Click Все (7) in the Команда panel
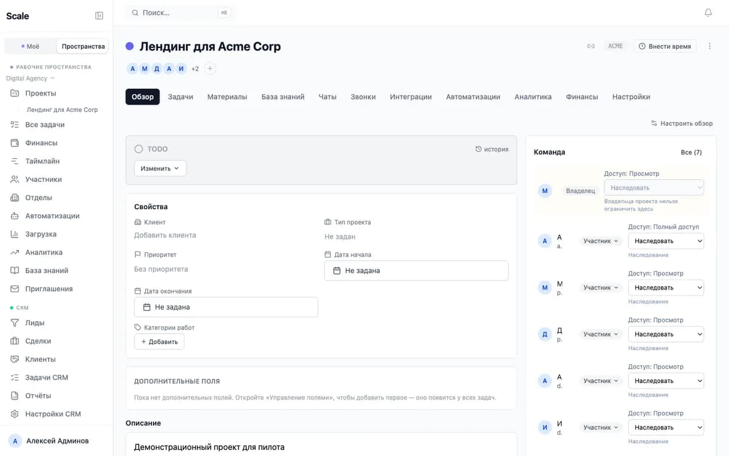The height and width of the screenshot is (456, 729). 691,152
